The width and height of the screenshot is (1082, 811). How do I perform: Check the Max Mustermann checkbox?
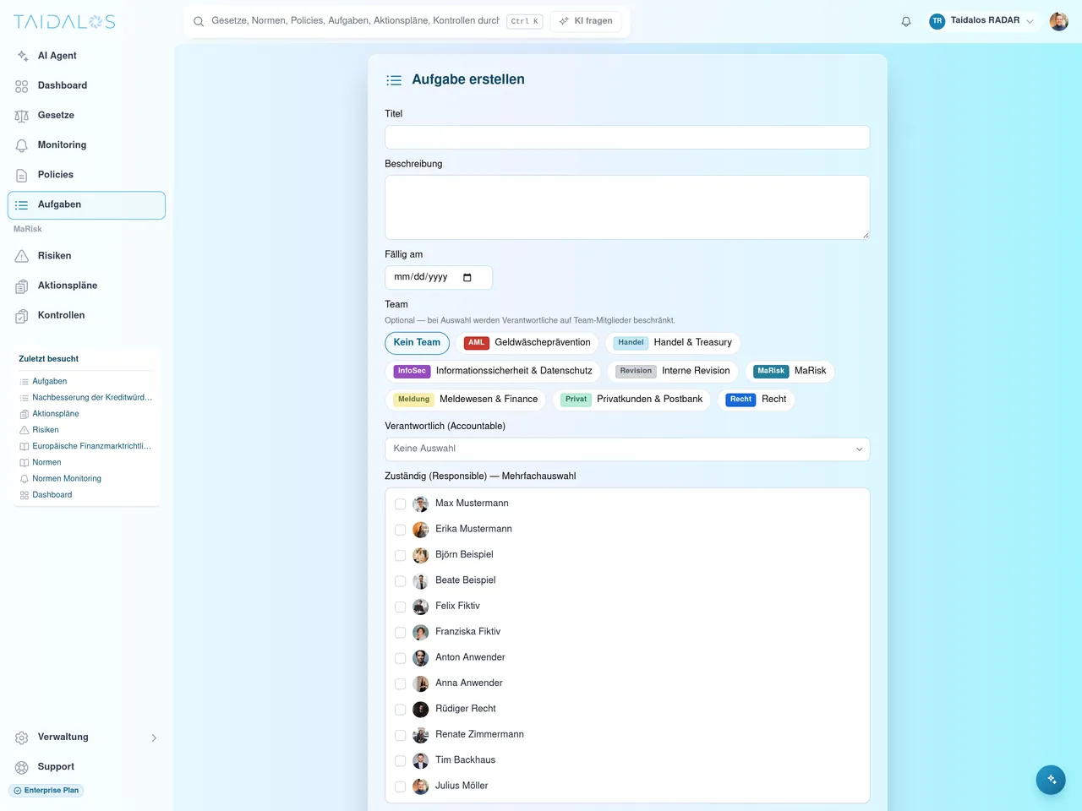point(401,504)
